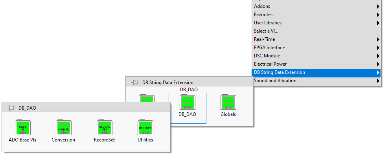Click the DB_DAO palette title bar text
390x167 pixels.
click(28, 108)
